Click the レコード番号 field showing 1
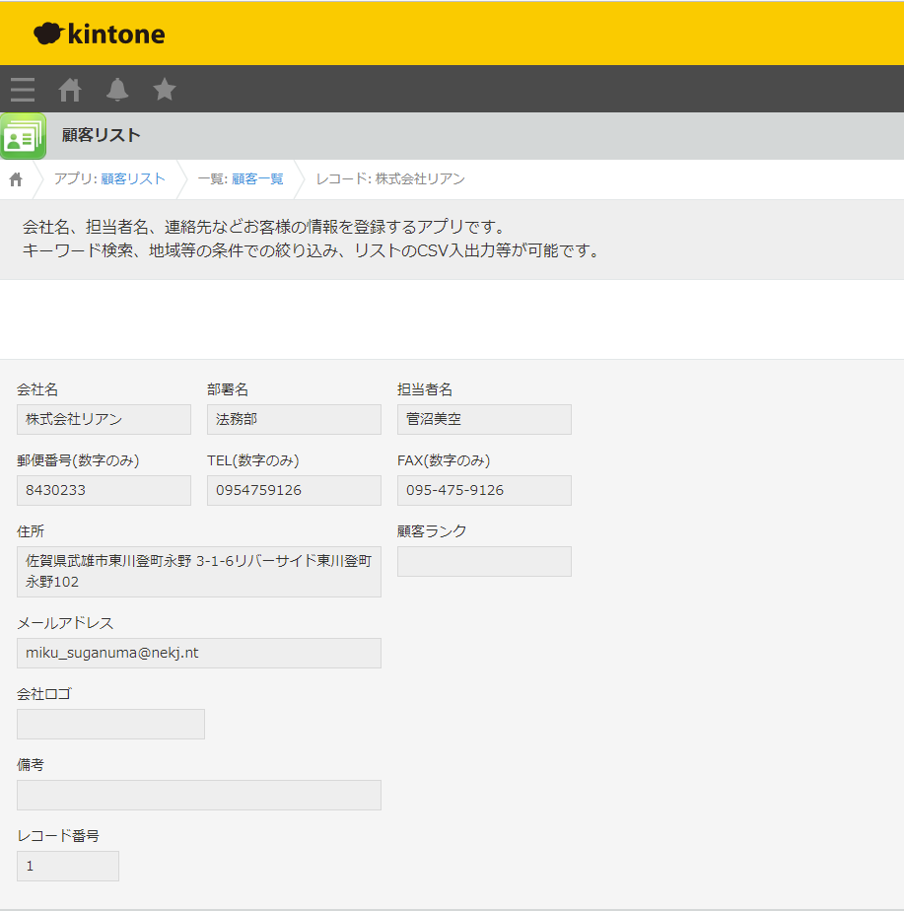 pos(67,866)
